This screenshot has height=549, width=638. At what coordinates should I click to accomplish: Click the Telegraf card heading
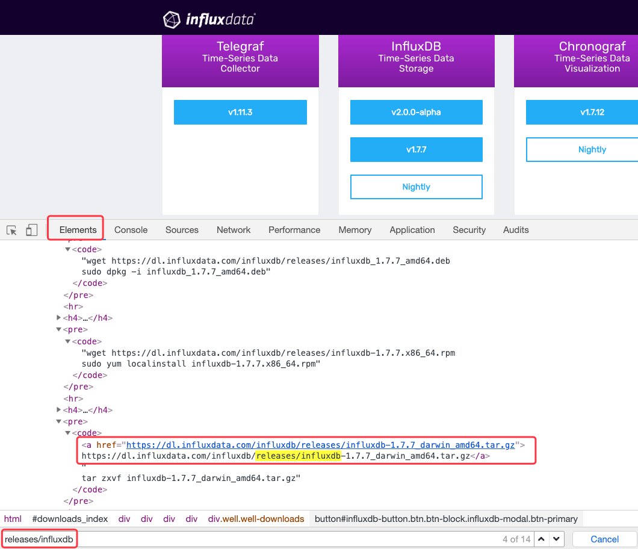click(240, 46)
